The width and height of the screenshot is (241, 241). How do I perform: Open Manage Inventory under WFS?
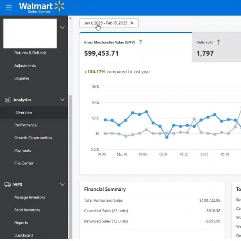30,197
